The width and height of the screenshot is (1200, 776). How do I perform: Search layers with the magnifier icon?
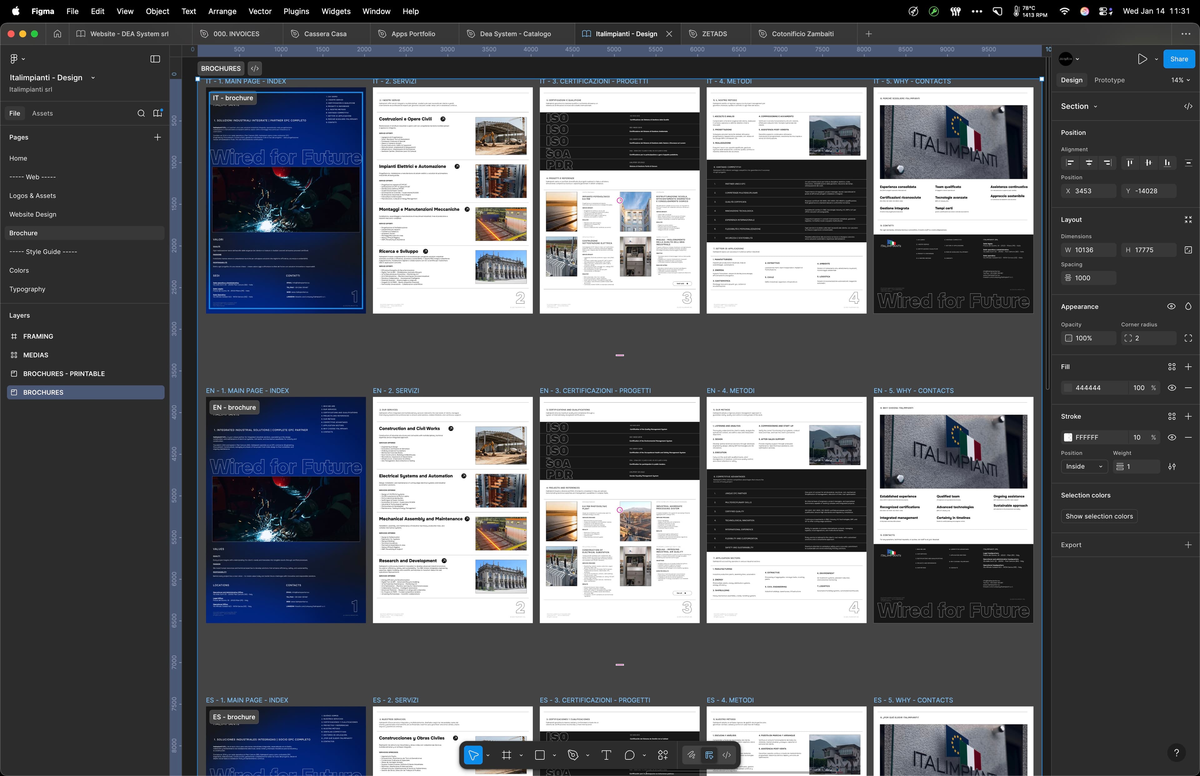141,113
